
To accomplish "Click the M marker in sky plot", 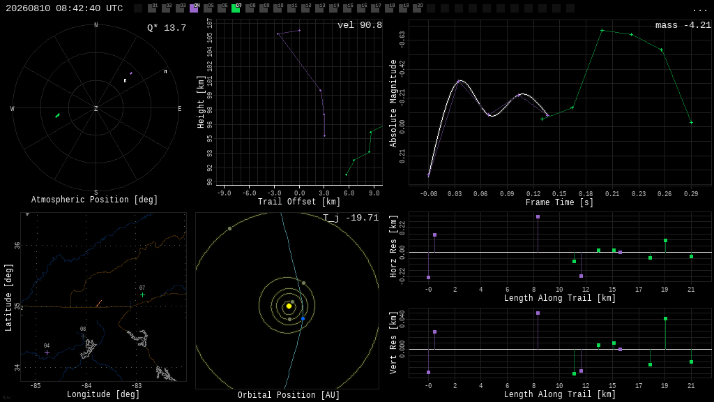I will click(165, 72).
